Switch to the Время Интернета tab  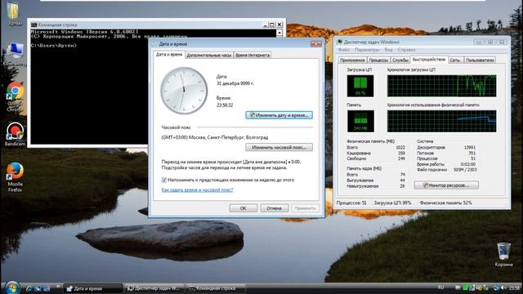[x=253, y=55]
